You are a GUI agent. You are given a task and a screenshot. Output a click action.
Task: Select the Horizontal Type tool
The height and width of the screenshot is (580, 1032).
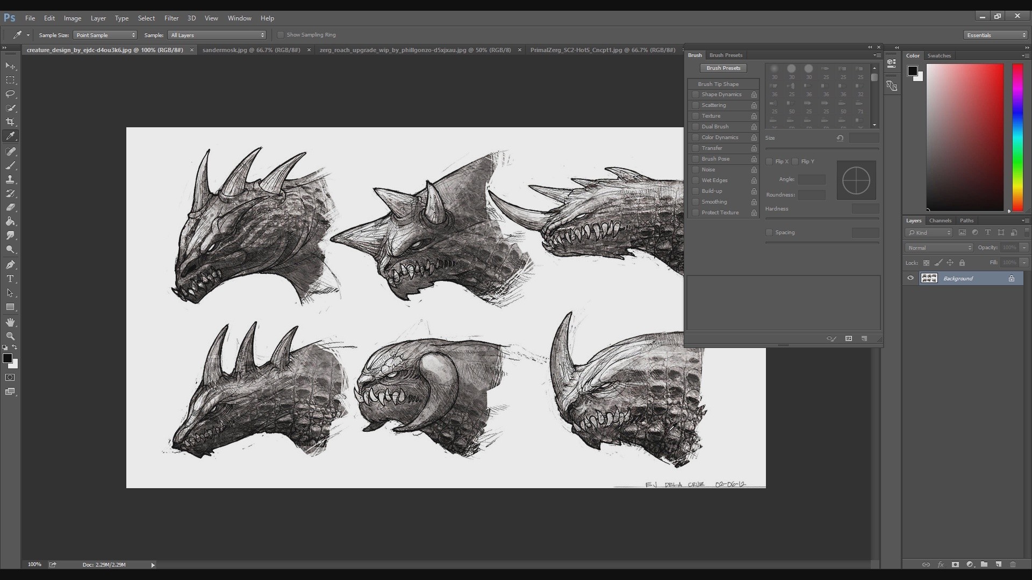[10, 279]
